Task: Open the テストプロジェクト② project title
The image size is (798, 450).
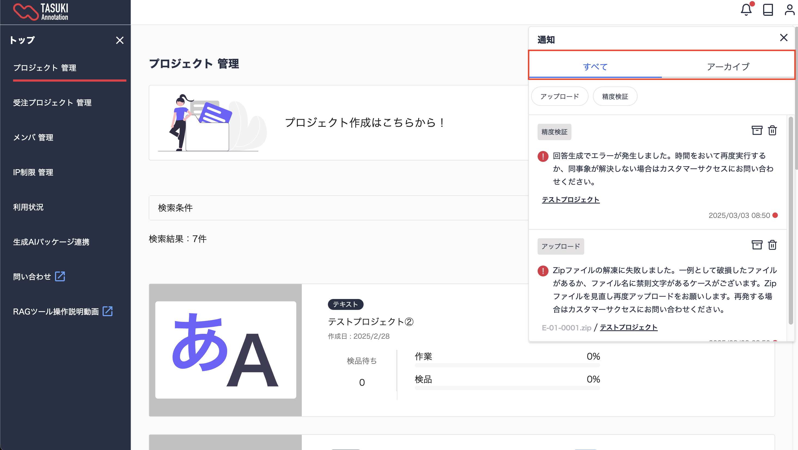Action: click(x=371, y=322)
